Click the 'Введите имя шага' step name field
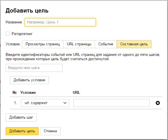Viewport: 168px width, 140px height. [x=34, y=68]
